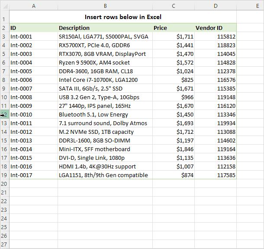This screenshot has height=249, width=264.
Task: Select price cell $1,441
Action: pyautogui.click(x=174, y=45)
